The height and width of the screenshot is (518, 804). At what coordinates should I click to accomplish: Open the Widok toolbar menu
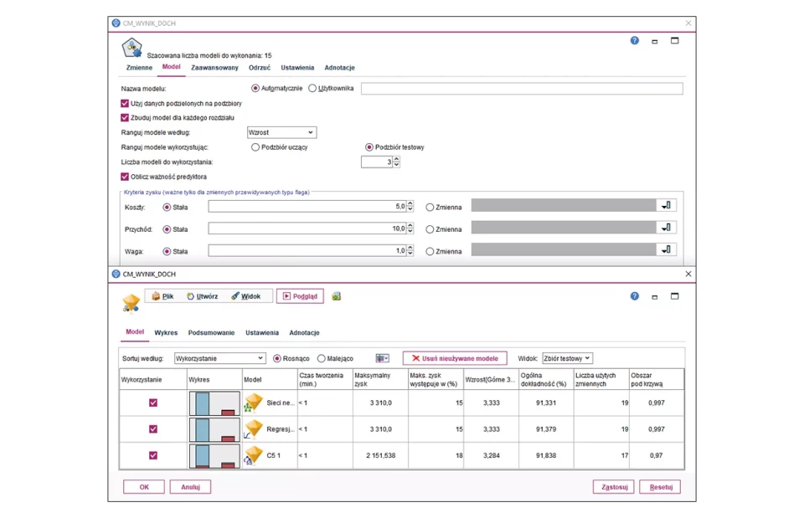point(246,296)
